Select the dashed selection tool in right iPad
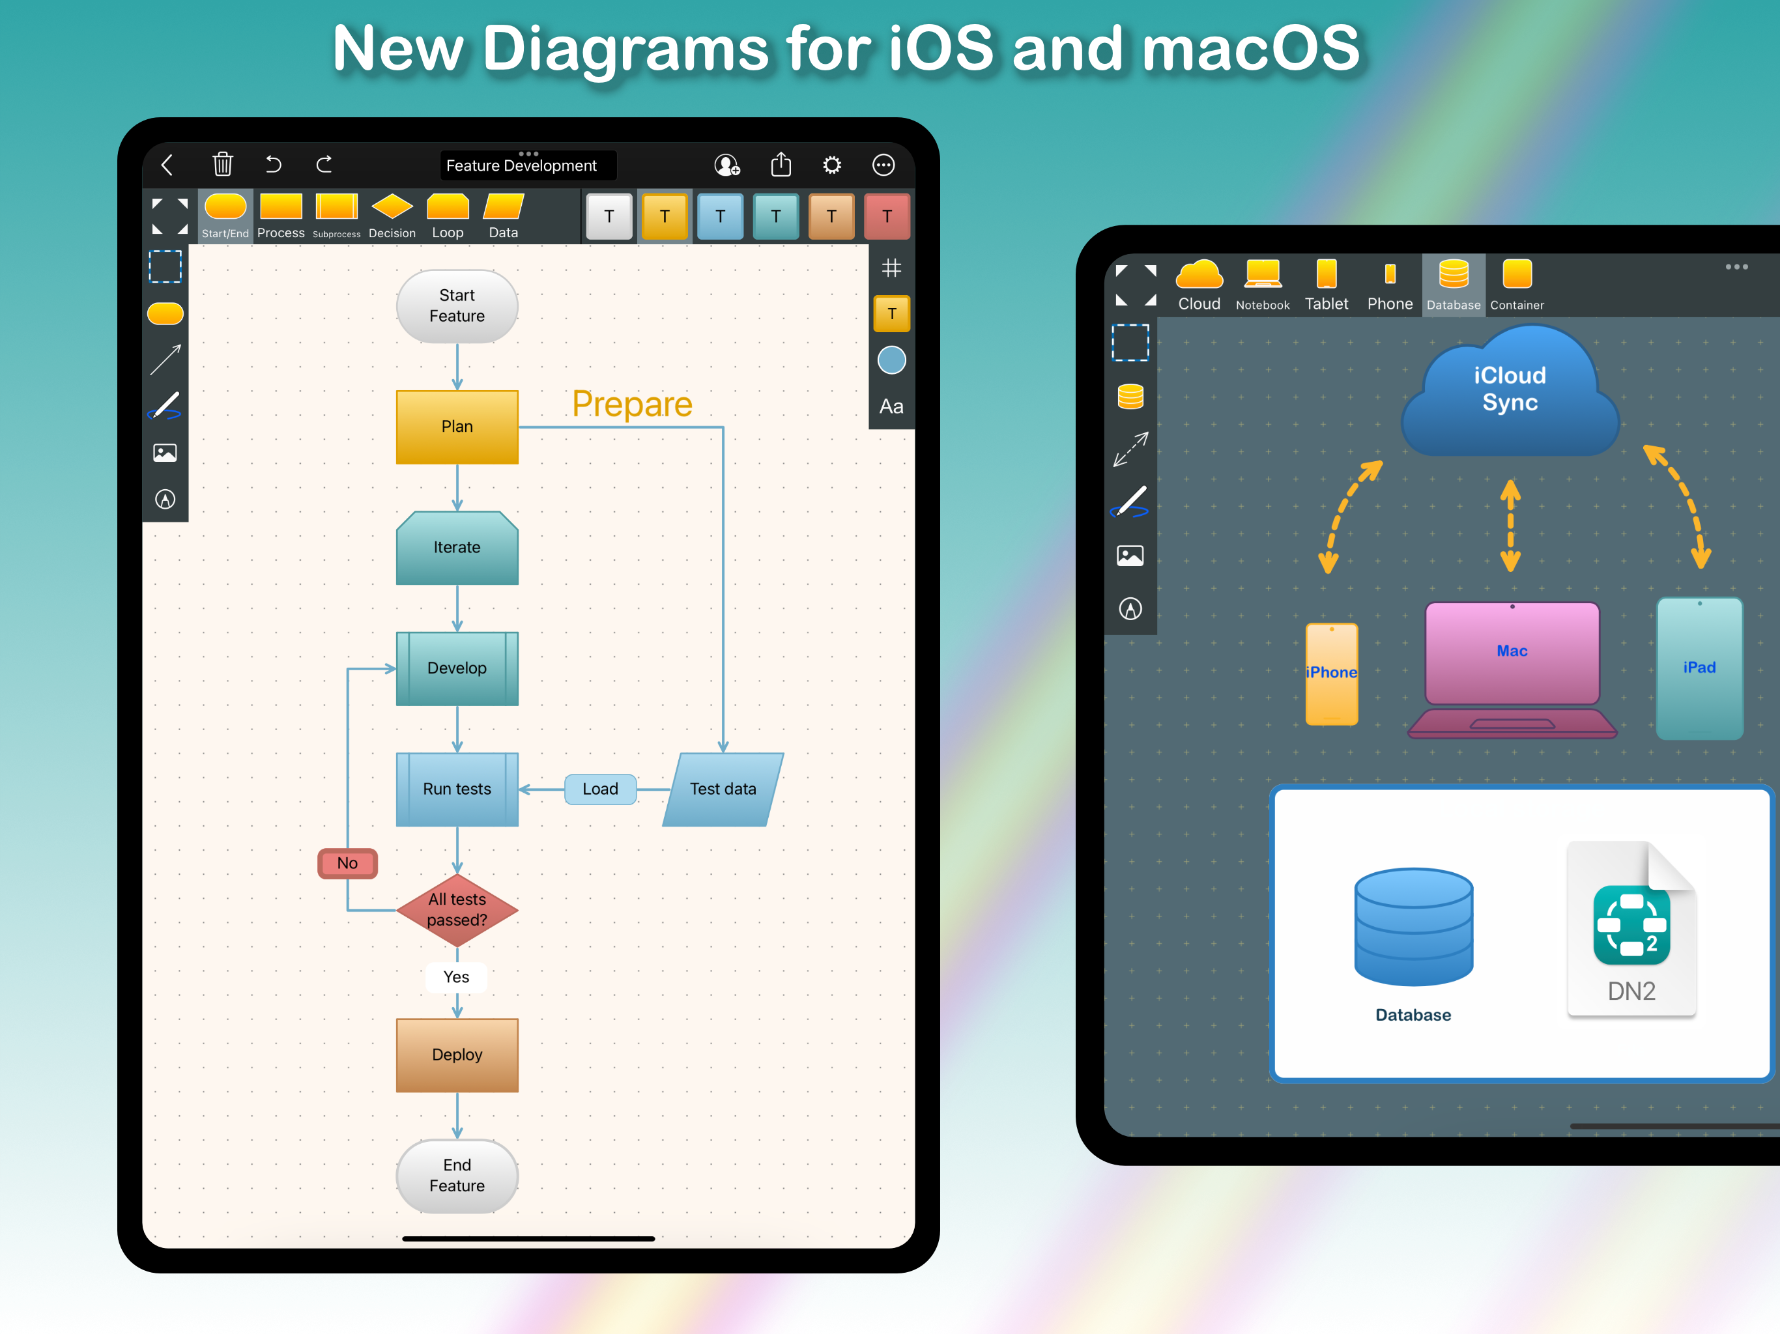 pos(1130,343)
